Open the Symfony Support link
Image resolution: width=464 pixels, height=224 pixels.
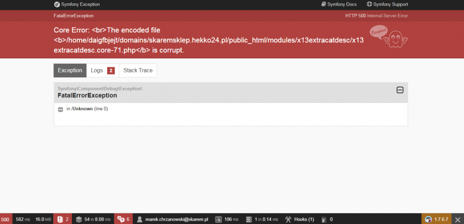coord(387,5)
